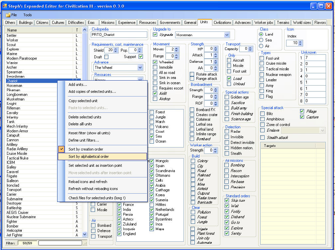
Task: Click Check files for selected units
Action: [97, 198]
